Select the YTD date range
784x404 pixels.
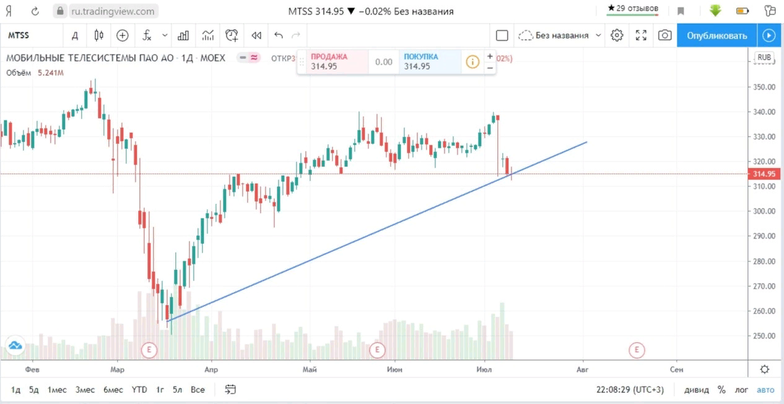(x=139, y=390)
